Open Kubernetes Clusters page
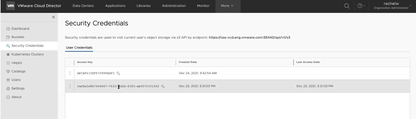This screenshot has width=416, height=119. tap(26, 54)
